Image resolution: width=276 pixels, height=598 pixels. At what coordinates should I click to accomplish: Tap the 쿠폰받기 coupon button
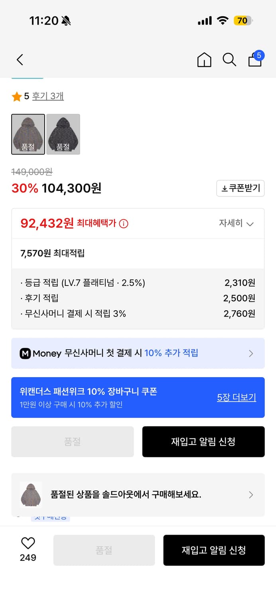coord(240,188)
